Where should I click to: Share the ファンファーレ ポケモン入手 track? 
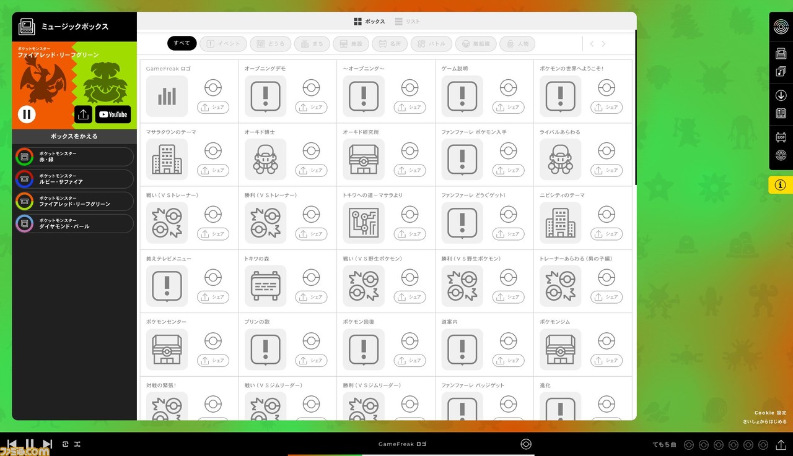(x=508, y=170)
